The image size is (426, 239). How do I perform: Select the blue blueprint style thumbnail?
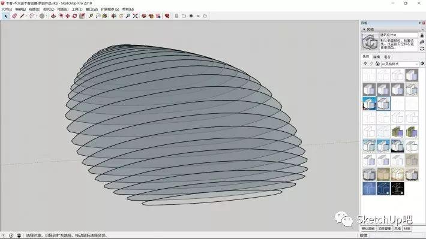pos(369,189)
